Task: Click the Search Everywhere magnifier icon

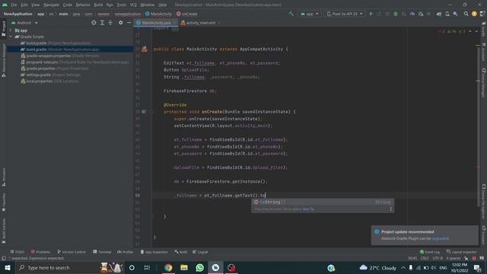Action: pos(466,14)
